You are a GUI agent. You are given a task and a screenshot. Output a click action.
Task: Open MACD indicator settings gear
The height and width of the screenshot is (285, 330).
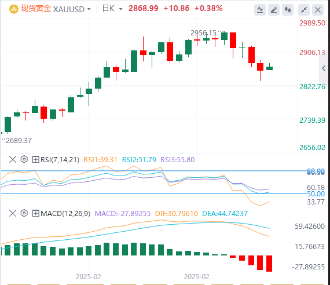coord(24,213)
